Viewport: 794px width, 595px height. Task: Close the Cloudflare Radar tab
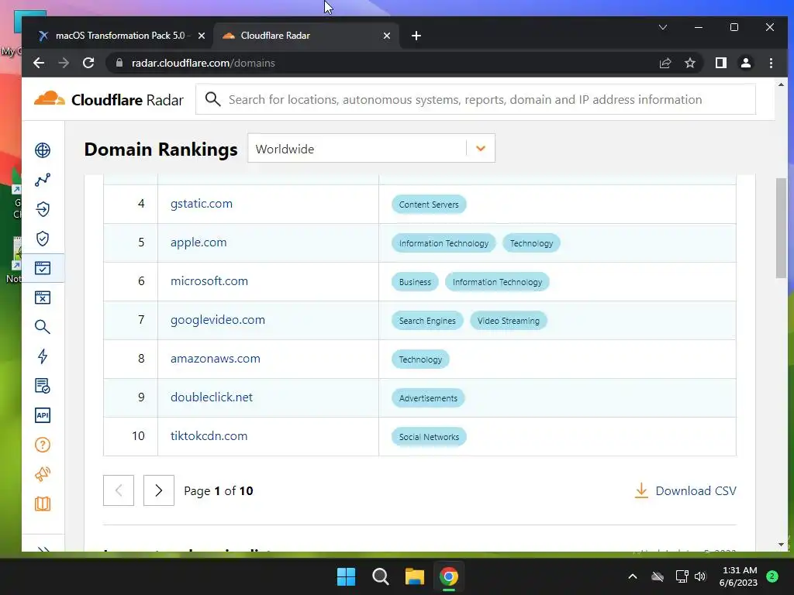(x=387, y=36)
